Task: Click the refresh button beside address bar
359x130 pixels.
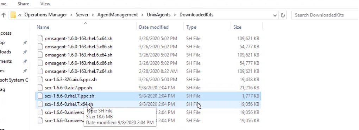Action: point(283,15)
